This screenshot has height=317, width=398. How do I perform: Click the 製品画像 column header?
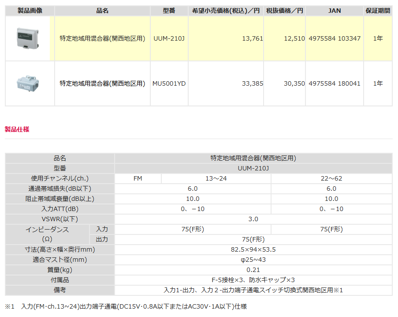pyautogui.click(x=30, y=11)
